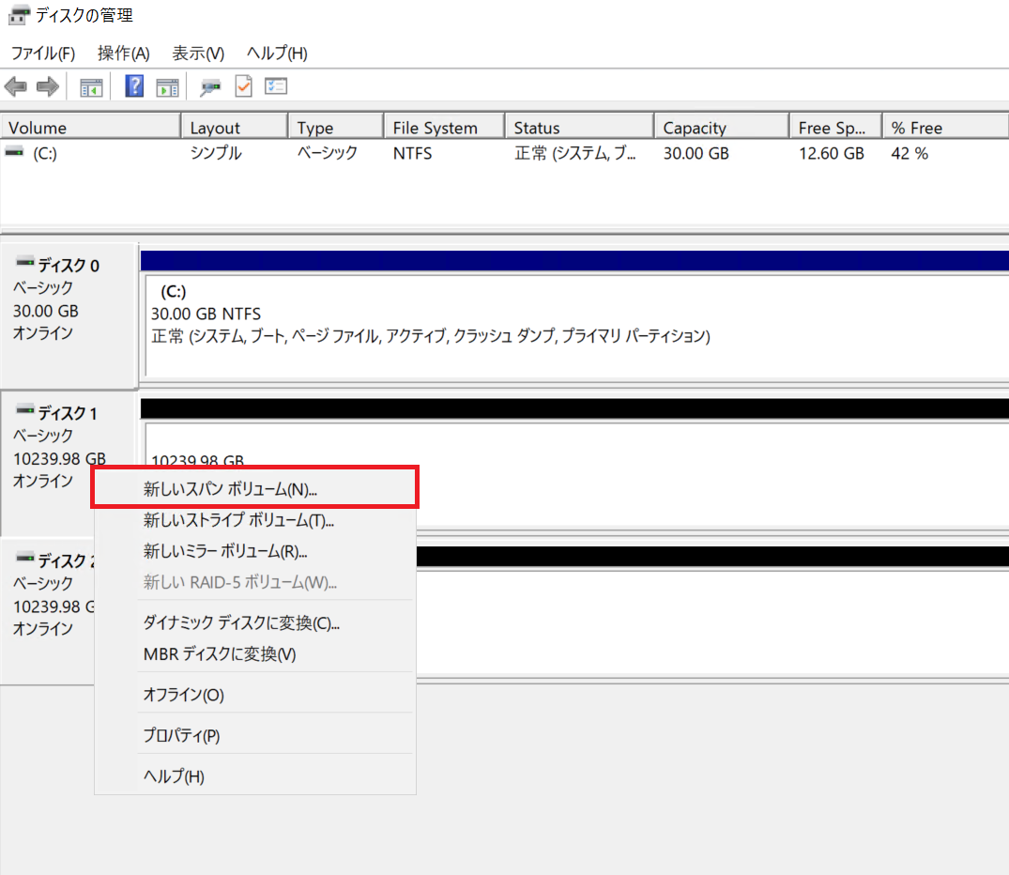The image size is (1009, 875).
Task: Choose 新しいストライプ ボリューム(T)...
Action: point(254,519)
